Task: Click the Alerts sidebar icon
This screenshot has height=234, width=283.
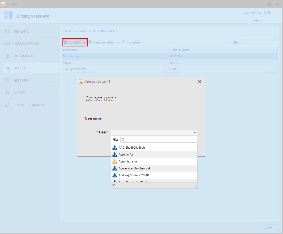Action: tap(7, 93)
